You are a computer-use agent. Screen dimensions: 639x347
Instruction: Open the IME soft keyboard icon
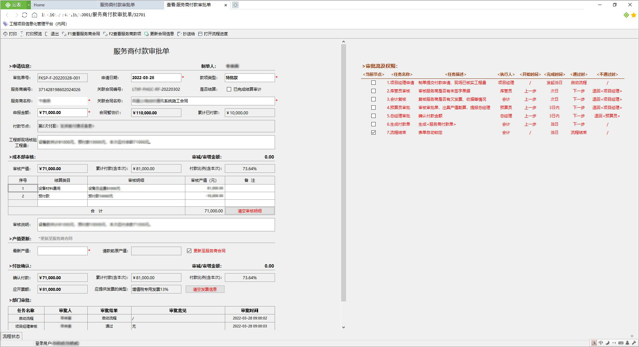[x=621, y=343]
